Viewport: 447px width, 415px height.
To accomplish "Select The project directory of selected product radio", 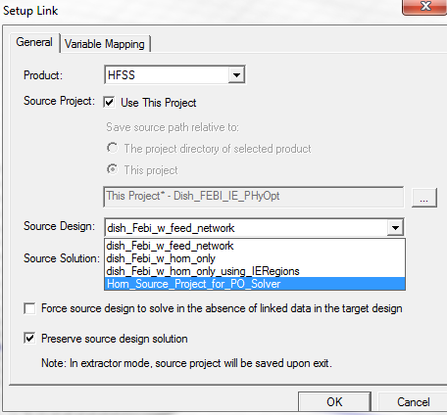I will [x=112, y=148].
